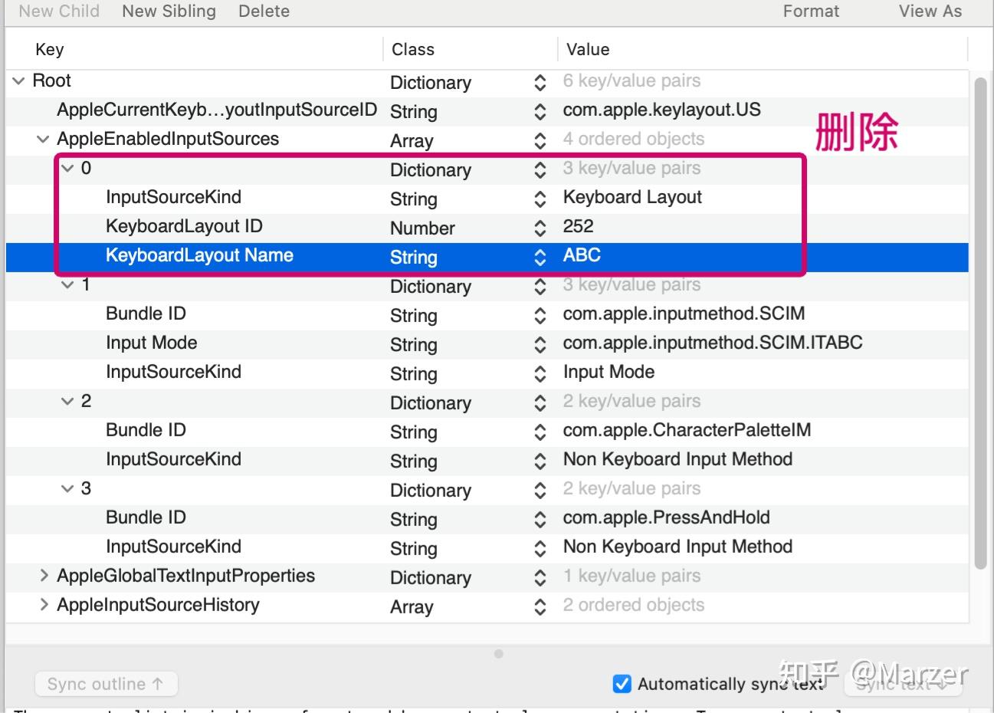Image resolution: width=994 pixels, height=713 pixels.
Task: Expand the AppleInputSourceHistory array
Action: (x=44, y=605)
